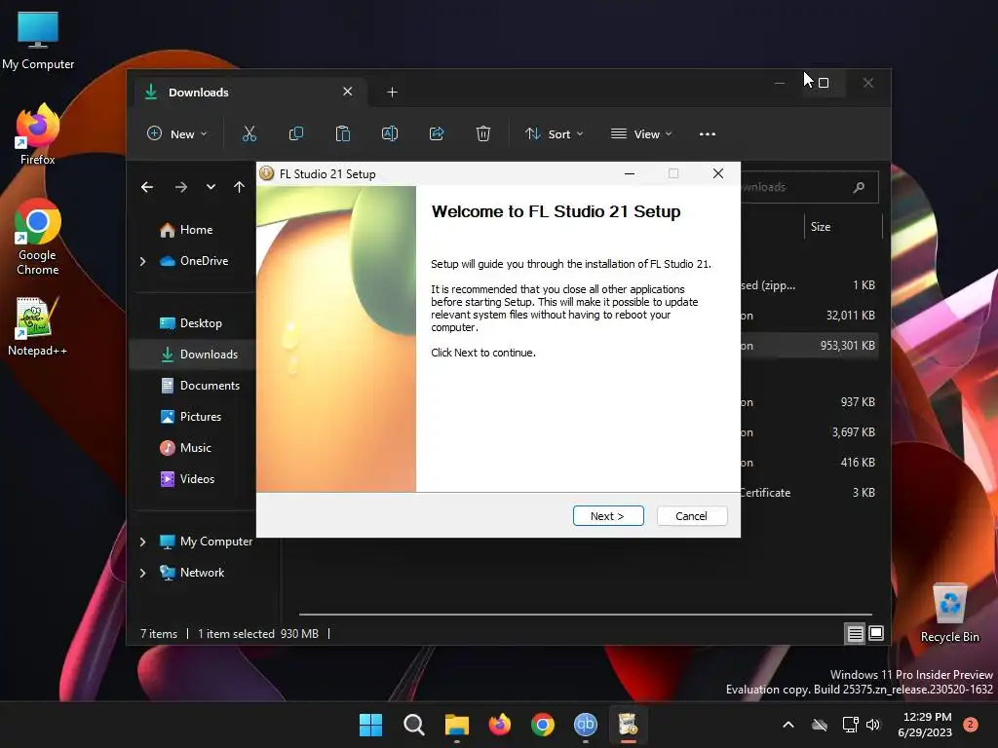This screenshot has width=998, height=748.
Task: Open Firefox desktop shortcut
Action: coord(38,134)
